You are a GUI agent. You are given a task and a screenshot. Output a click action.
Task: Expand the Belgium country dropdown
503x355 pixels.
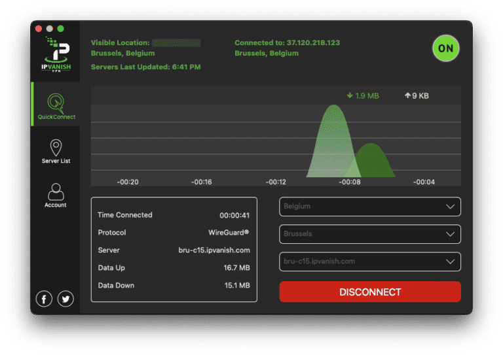tap(370, 207)
